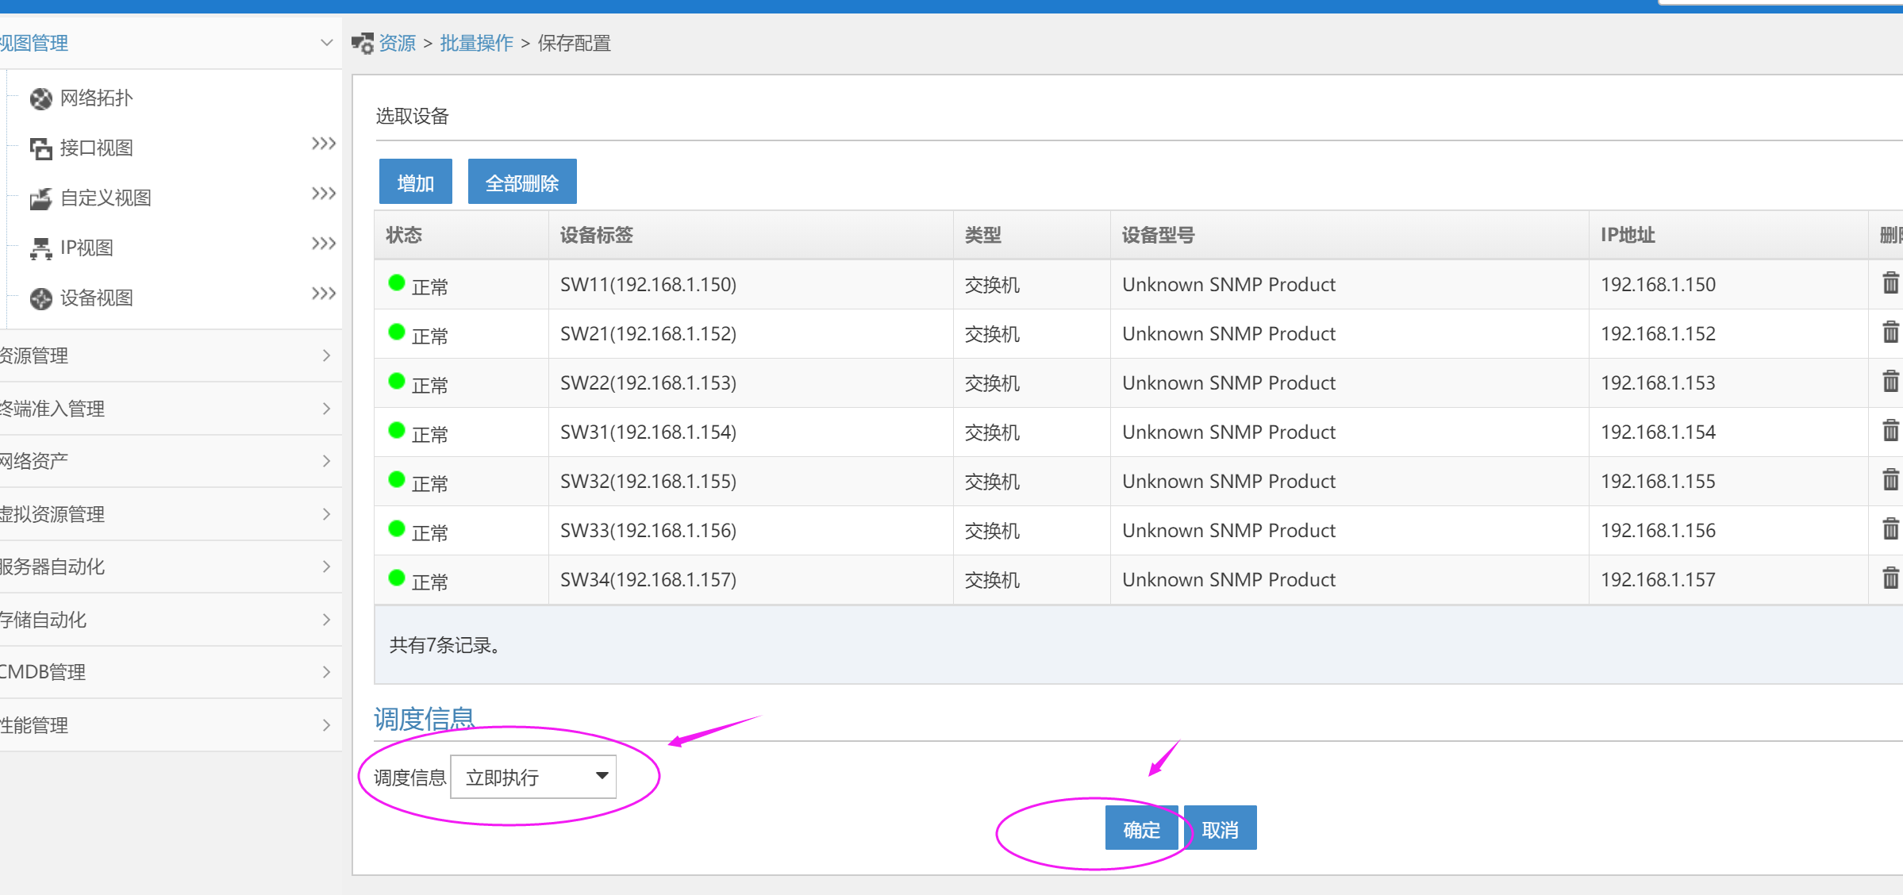Click the IP视图 network icon
Image resolution: width=1903 pixels, height=895 pixels.
[x=40, y=248]
